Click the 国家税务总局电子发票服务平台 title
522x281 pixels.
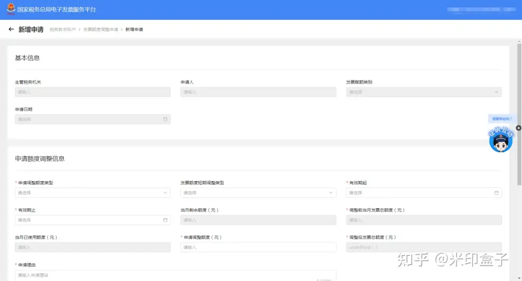pyautogui.click(x=57, y=10)
